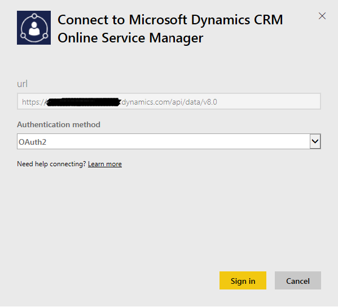Viewport: 338px width, 307px height.
Task: Click the 'Authentication method' label
Action: click(59, 124)
